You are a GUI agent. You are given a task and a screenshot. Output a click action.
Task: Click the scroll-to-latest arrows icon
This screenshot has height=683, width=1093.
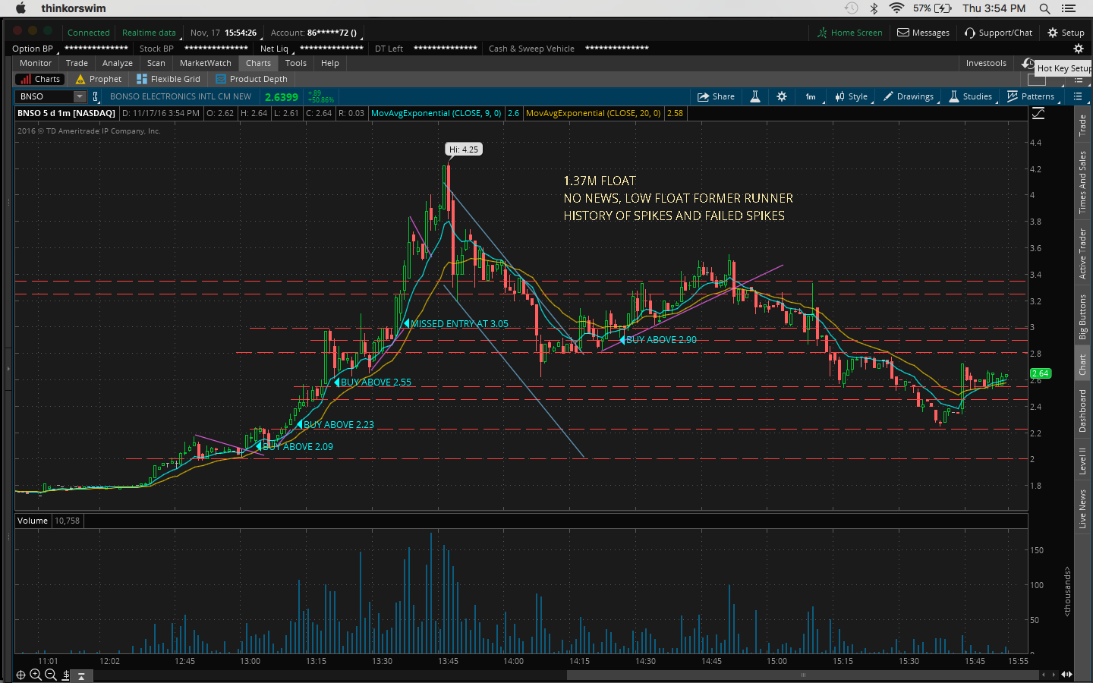[1066, 675]
